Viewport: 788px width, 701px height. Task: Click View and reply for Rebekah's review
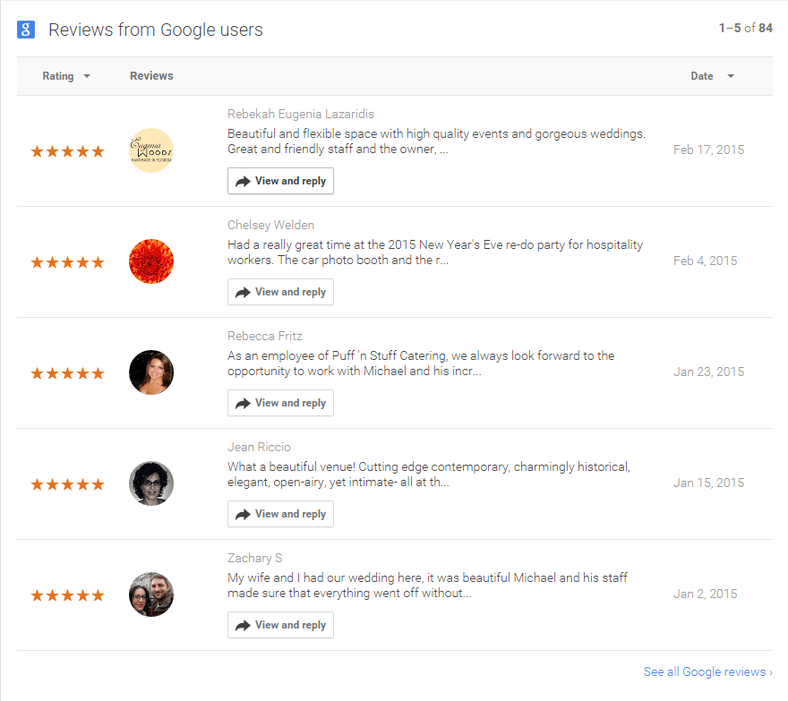(x=280, y=181)
